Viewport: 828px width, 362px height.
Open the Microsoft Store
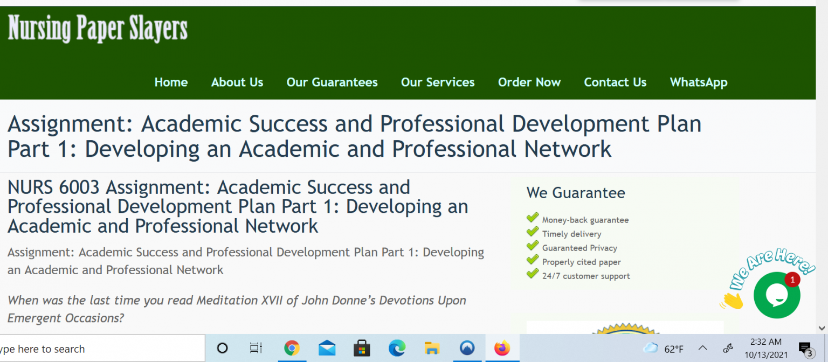tap(362, 348)
